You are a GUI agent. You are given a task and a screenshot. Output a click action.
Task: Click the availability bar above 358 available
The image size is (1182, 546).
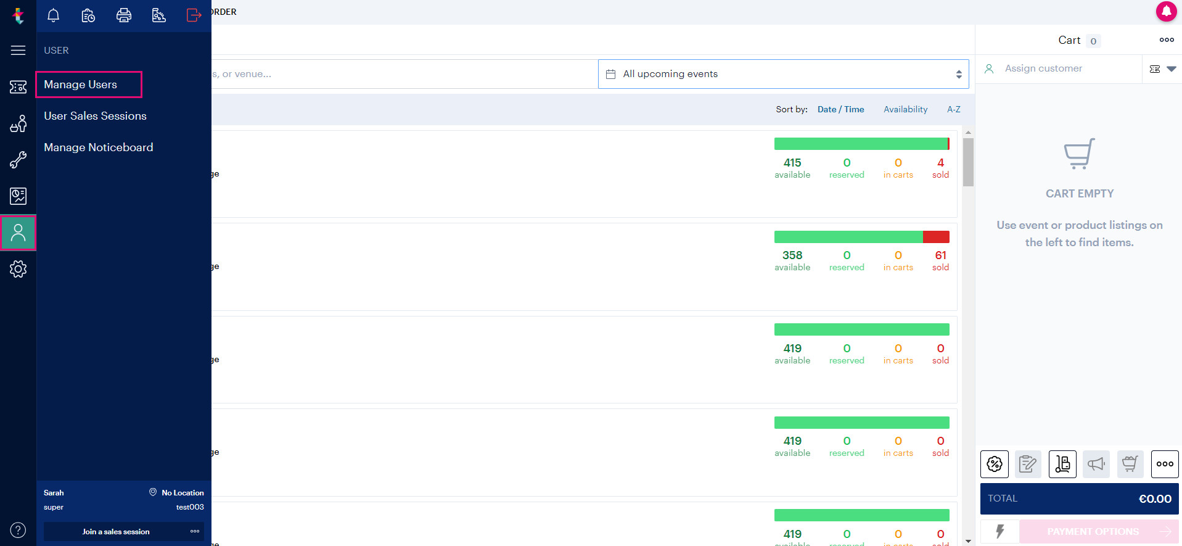tap(861, 236)
